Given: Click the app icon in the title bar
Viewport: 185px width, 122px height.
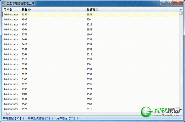Looking at the screenshot, I should click(3, 3).
